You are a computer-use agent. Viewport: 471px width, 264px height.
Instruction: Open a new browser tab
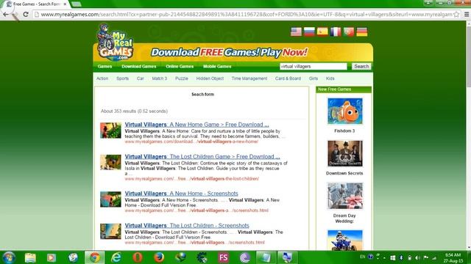point(76,4)
